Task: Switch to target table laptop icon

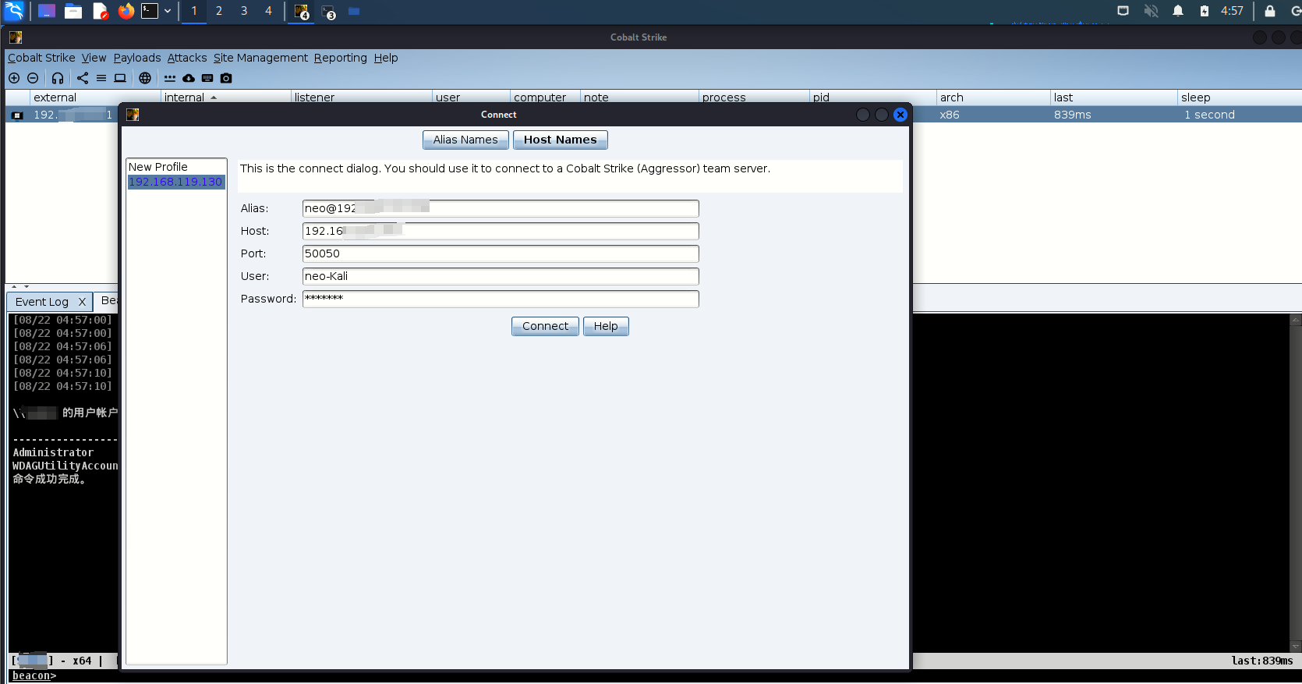Action: (x=120, y=78)
